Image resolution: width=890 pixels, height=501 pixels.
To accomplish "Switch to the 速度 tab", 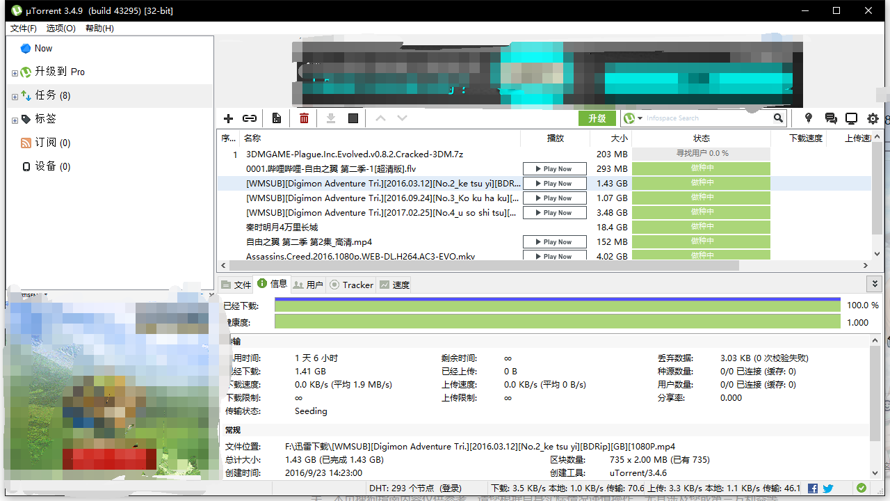I will (394, 285).
